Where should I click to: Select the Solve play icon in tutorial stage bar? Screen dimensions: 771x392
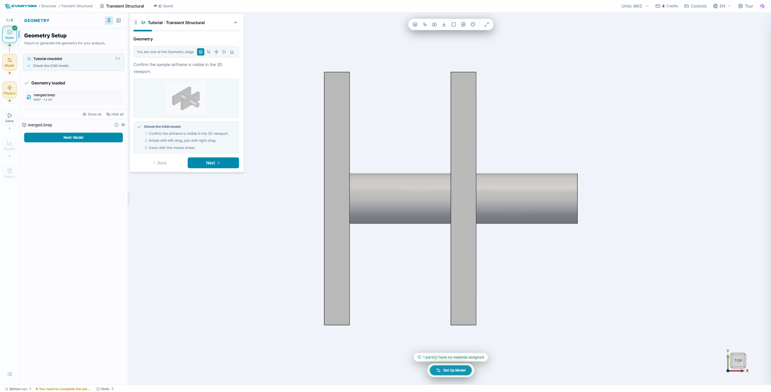coord(224,52)
